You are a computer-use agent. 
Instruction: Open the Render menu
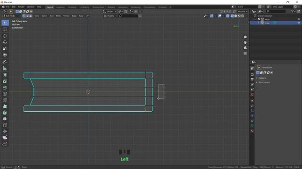tap(21, 7)
